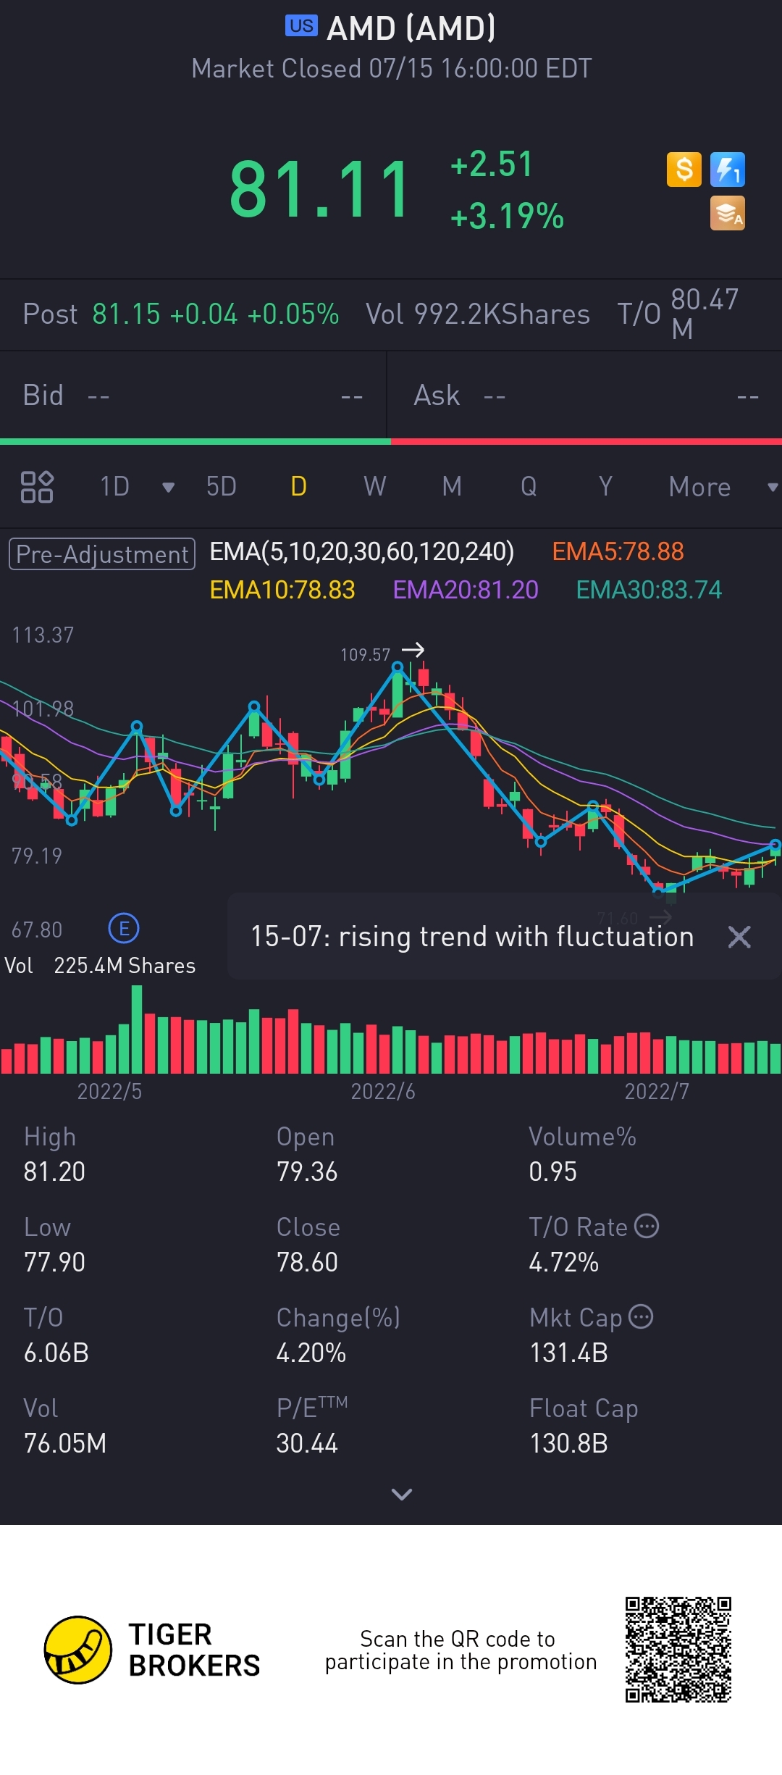This screenshot has width=782, height=1775.
Task: Close the rising trend notification
Action: (x=739, y=937)
